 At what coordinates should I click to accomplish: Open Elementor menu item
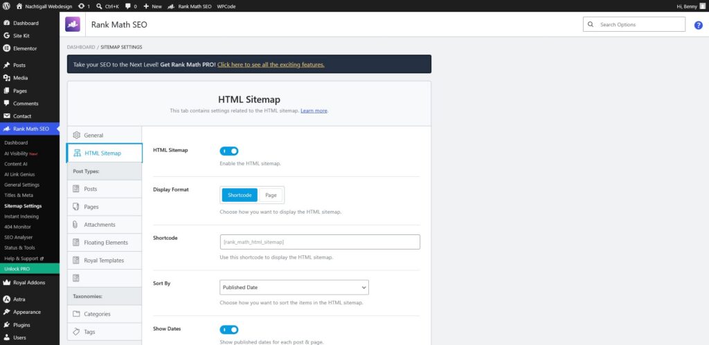click(29, 48)
